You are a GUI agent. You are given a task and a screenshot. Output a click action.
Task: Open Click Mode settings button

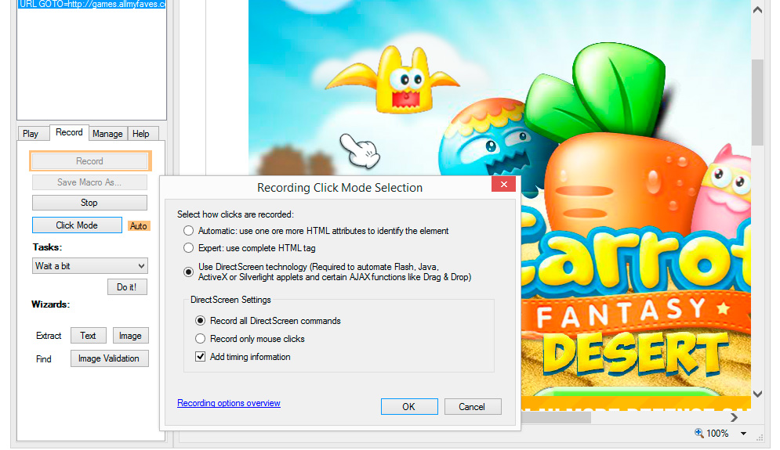(x=77, y=225)
